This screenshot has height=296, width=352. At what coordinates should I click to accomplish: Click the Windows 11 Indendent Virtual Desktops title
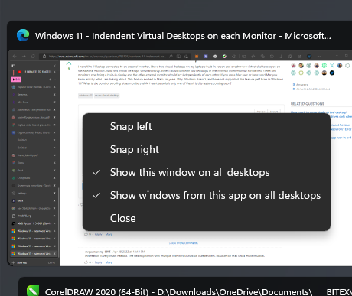183,36
